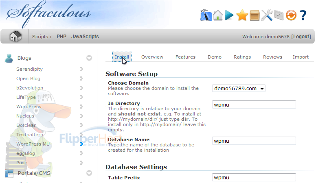Click the Portals/CMS category icon
The height and width of the screenshot is (183, 316).
(9, 173)
